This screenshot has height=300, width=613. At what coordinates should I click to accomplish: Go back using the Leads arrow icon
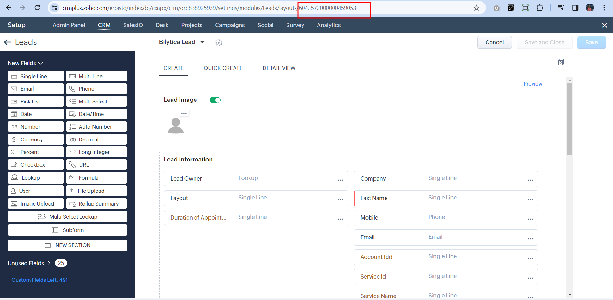pos(8,42)
